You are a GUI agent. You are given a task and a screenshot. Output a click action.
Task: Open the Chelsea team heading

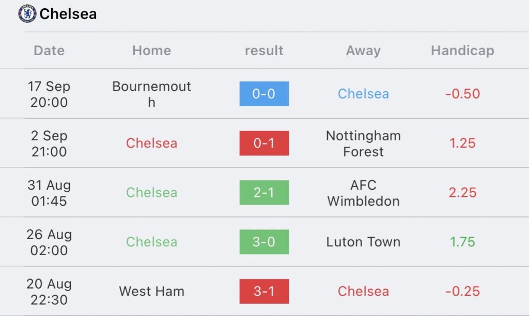pos(68,14)
